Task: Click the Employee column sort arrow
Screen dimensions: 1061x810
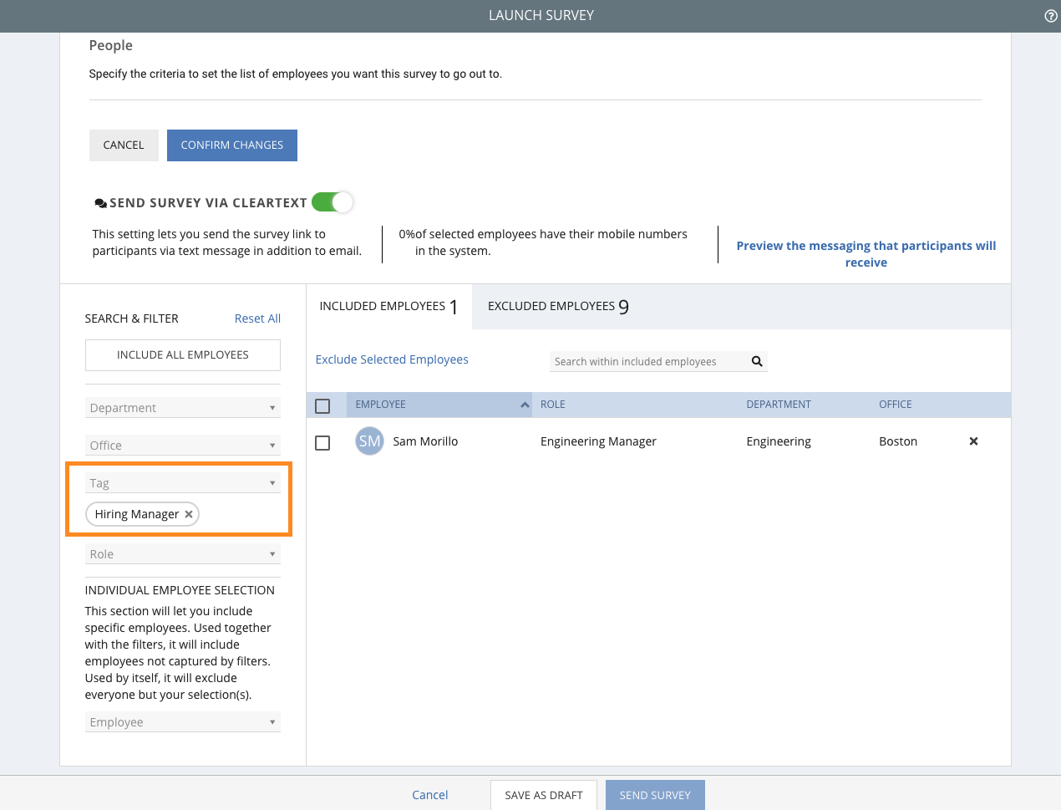Action: [x=525, y=405]
